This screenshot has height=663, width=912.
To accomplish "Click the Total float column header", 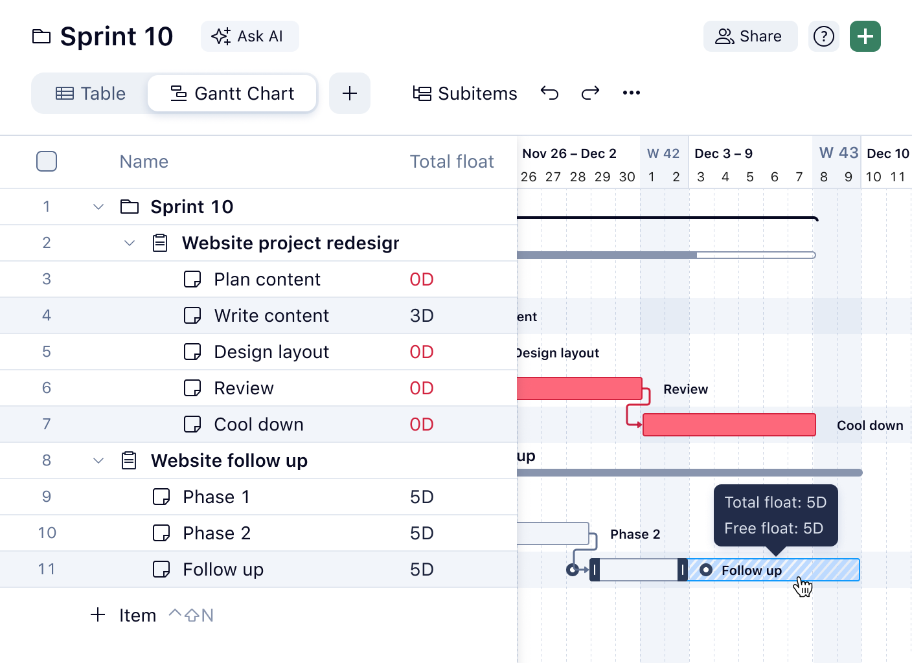I will click(451, 161).
